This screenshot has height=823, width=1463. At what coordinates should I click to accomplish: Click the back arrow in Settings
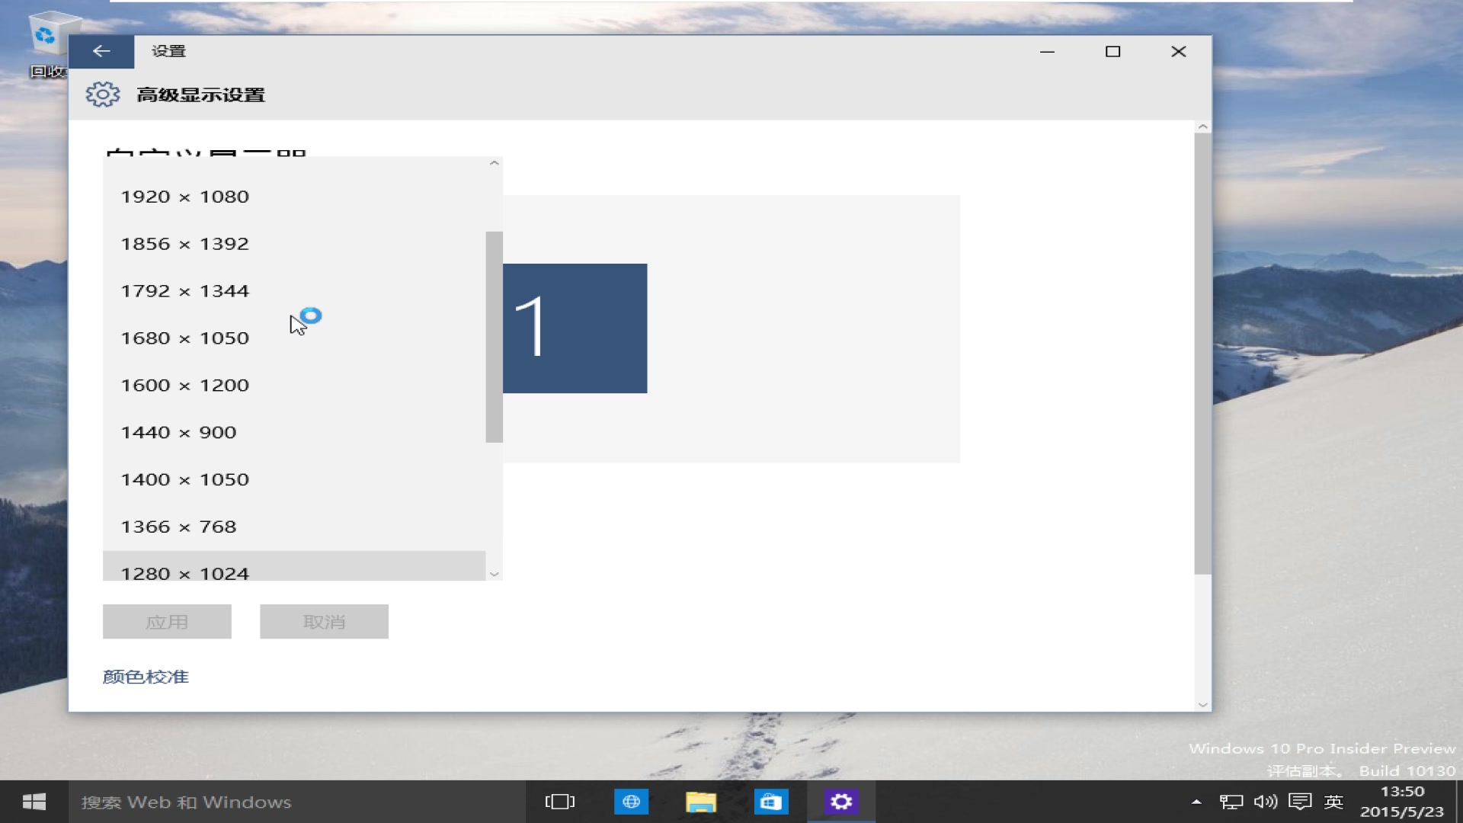[101, 51]
